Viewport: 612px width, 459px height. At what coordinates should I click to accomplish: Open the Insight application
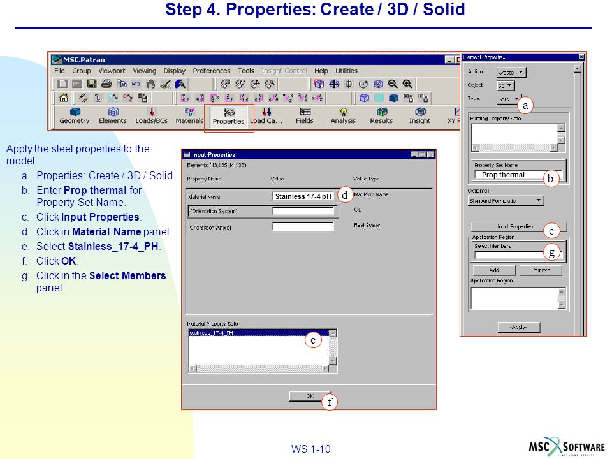[419, 116]
